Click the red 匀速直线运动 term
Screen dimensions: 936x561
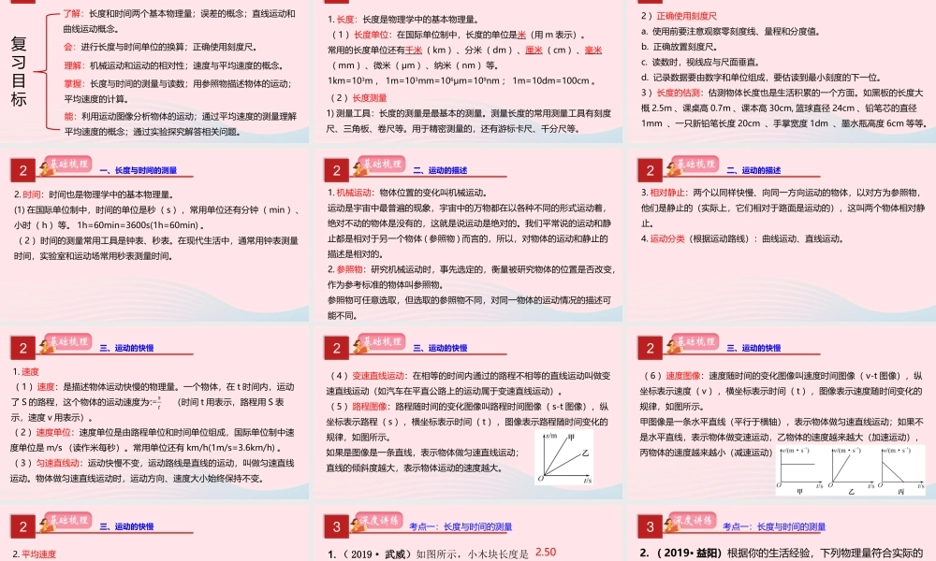(x=57, y=463)
